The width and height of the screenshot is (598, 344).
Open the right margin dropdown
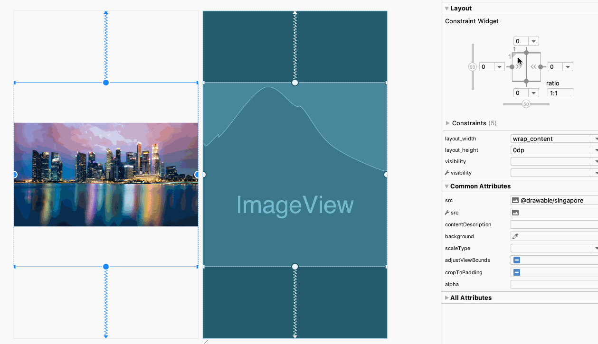(568, 67)
